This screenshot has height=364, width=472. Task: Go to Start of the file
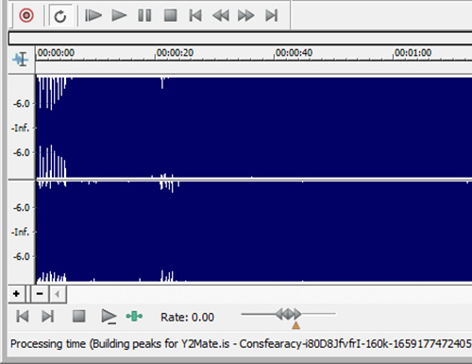195,15
